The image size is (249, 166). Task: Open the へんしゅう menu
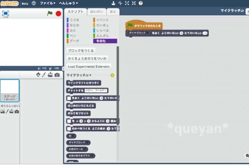coord(68,3)
